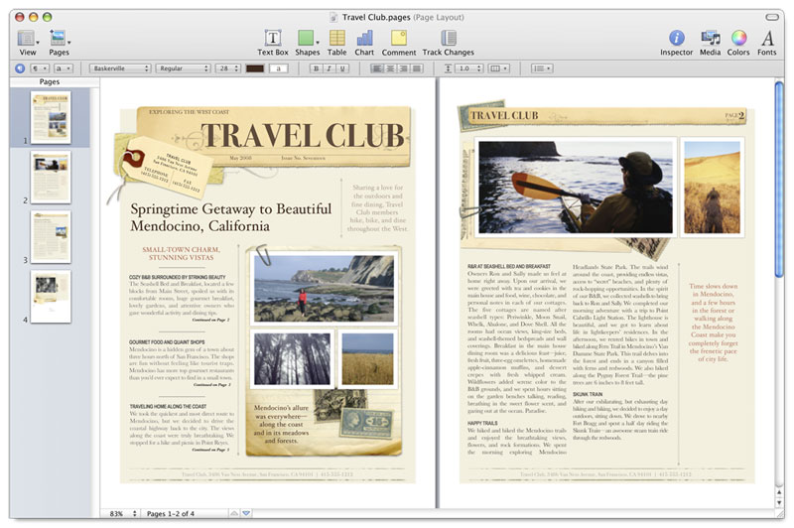Screen dimensions: 794x528
Task: Open the View toolbar menu
Action: pyautogui.click(x=27, y=39)
